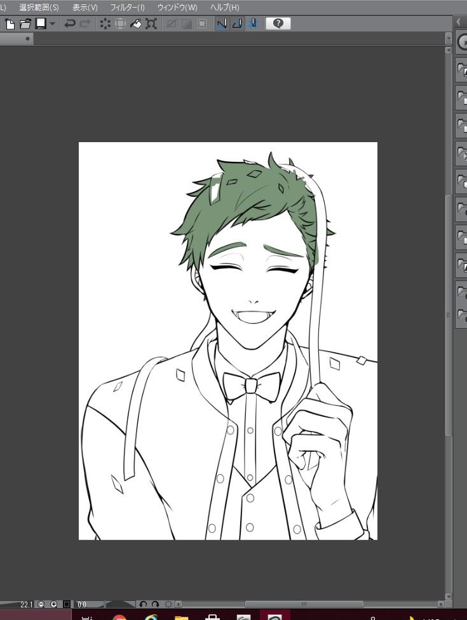
Task: Toggle Snap to Ruler
Action: pos(222,23)
